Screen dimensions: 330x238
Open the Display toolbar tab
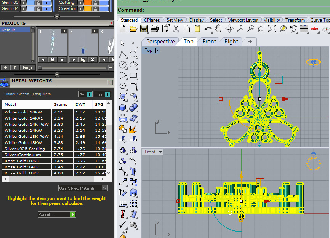tap(196, 20)
